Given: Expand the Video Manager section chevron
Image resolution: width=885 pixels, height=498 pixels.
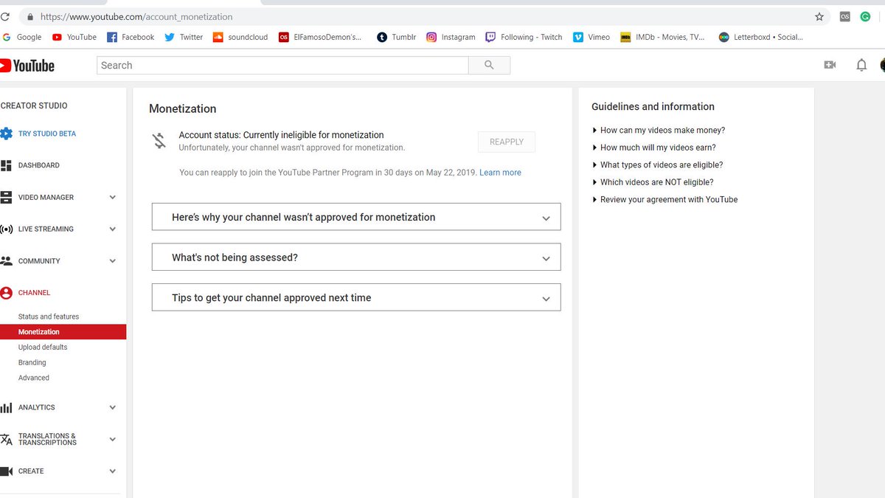Looking at the screenshot, I should click(x=113, y=197).
